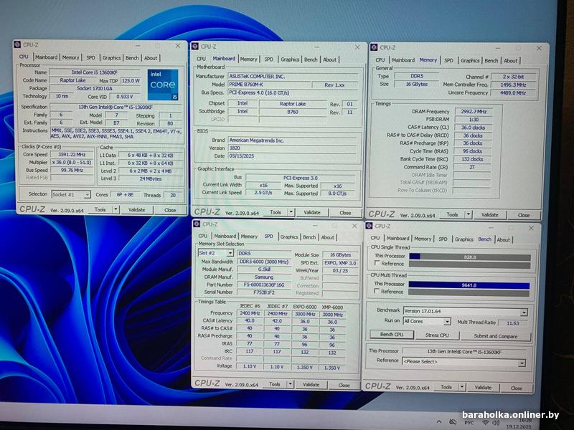Enable Reference checkbox under CPU Single Thread
The image size is (574, 430).
click(x=377, y=264)
